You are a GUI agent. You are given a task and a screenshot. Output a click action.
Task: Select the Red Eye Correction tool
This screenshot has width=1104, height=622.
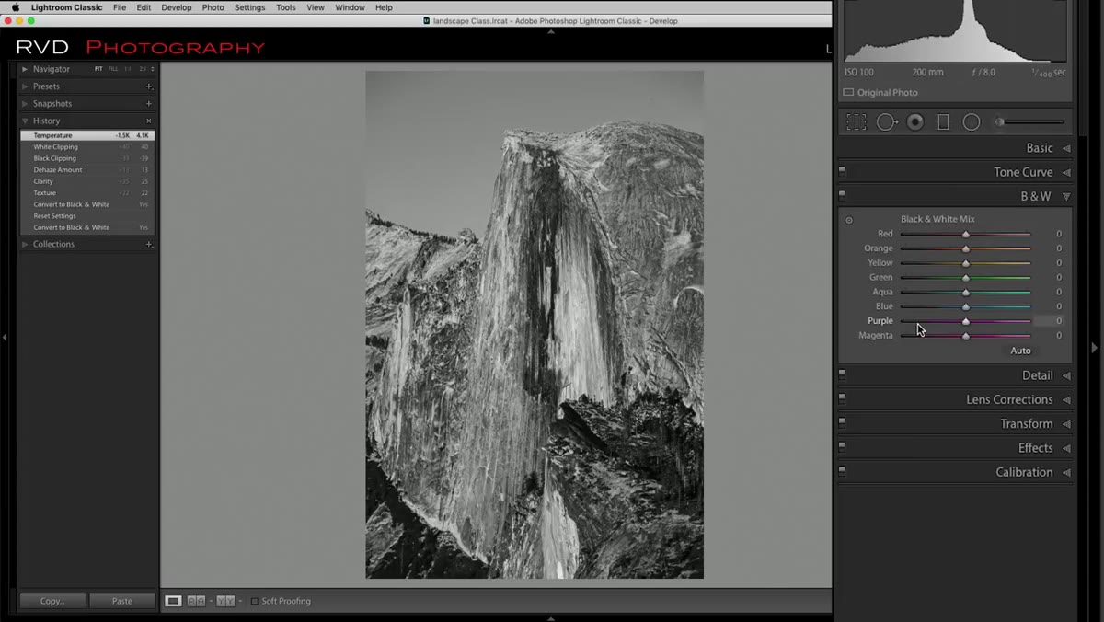(x=915, y=122)
